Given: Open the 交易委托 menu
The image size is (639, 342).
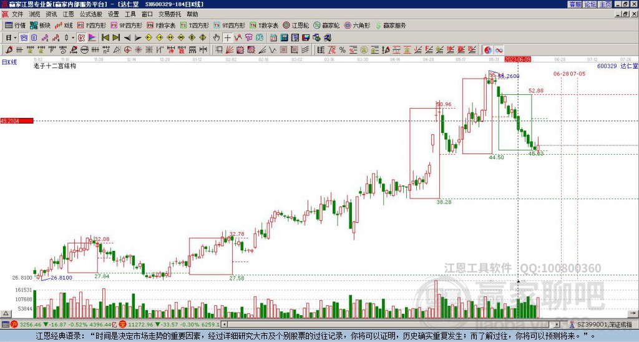Looking at the screenshot, I should [x=170, y=14].
